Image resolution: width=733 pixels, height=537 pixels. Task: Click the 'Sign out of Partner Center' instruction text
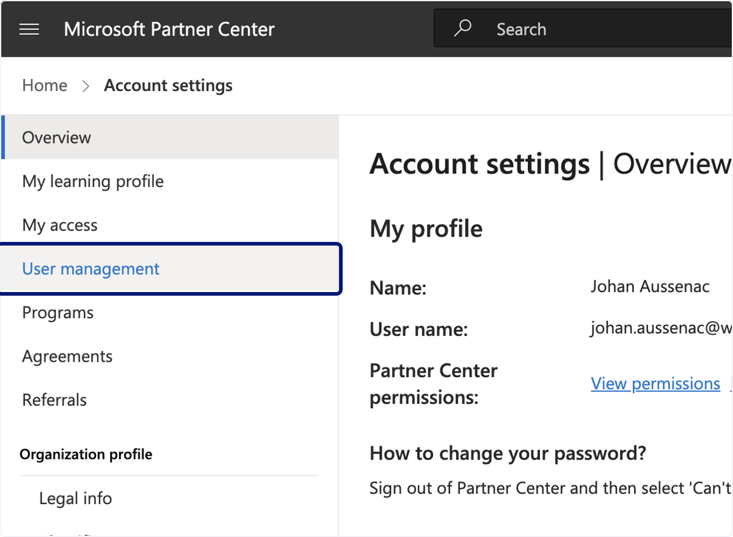(551, 488)
